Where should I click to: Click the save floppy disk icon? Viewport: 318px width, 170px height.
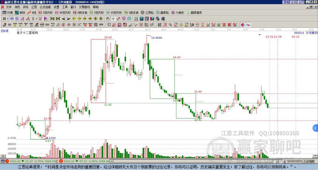pos(152,19)
